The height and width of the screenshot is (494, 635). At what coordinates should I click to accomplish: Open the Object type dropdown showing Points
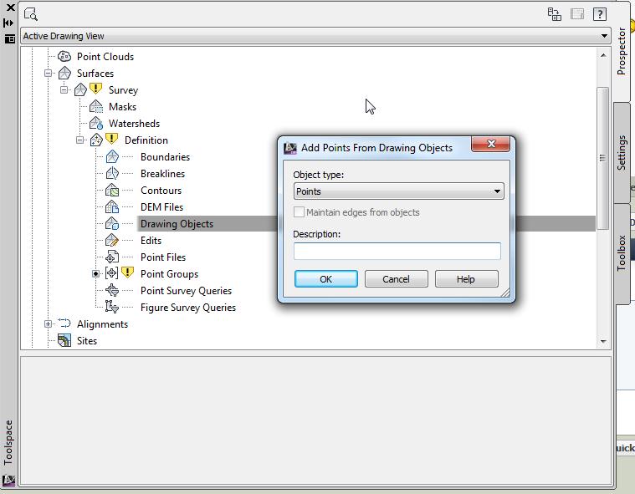[x=398, y=191]
